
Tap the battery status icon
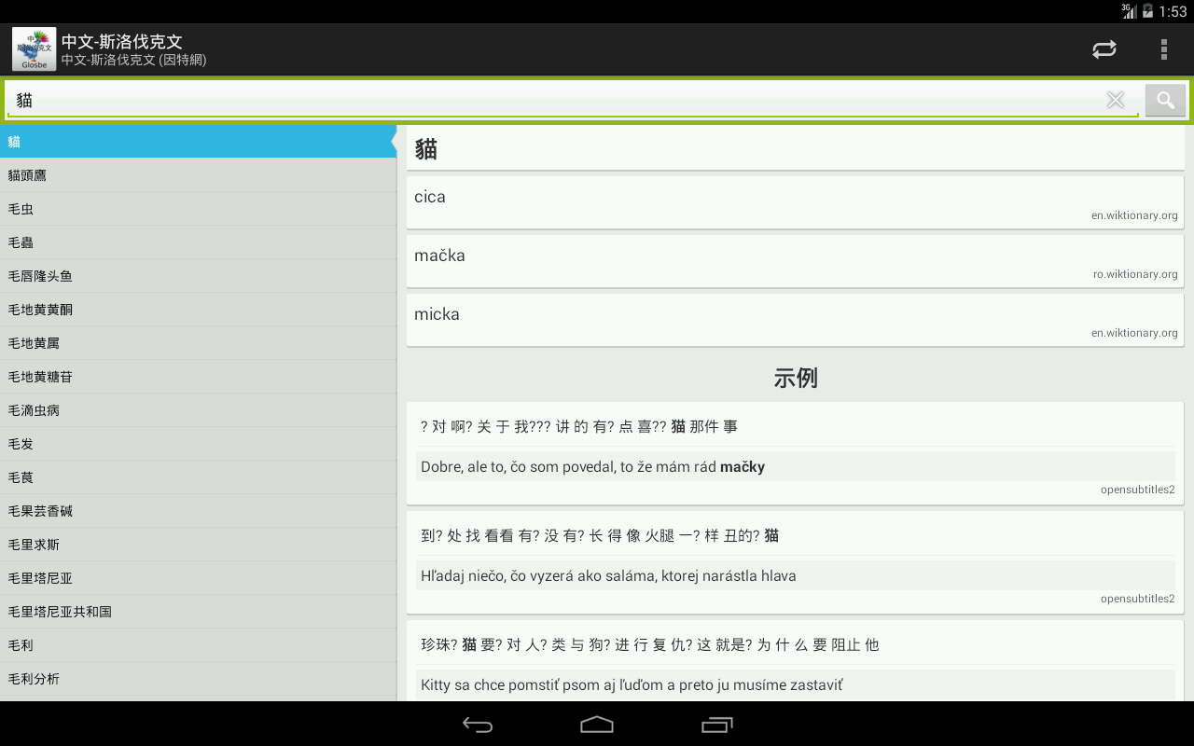pos(1147,11)
